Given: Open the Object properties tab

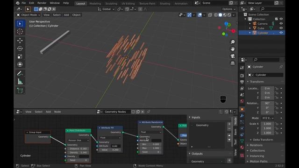Looking at the screenshot, I should pos(242,109).
